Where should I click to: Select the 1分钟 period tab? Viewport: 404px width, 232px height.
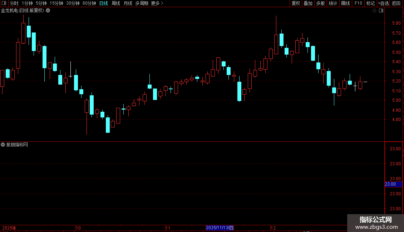click(x=27, y=3)
